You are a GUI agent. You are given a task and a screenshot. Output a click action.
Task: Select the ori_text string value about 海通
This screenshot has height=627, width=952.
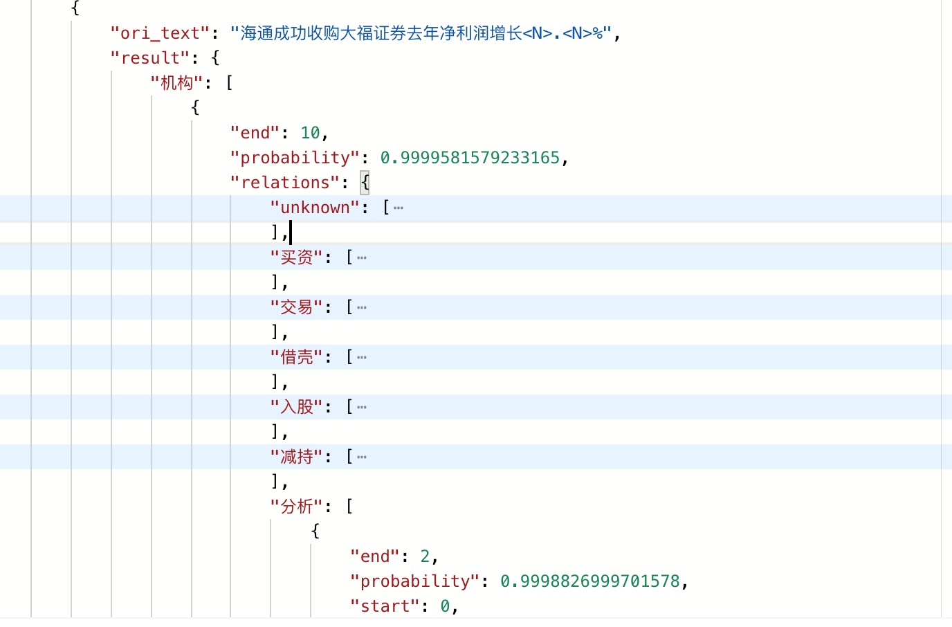421,33
